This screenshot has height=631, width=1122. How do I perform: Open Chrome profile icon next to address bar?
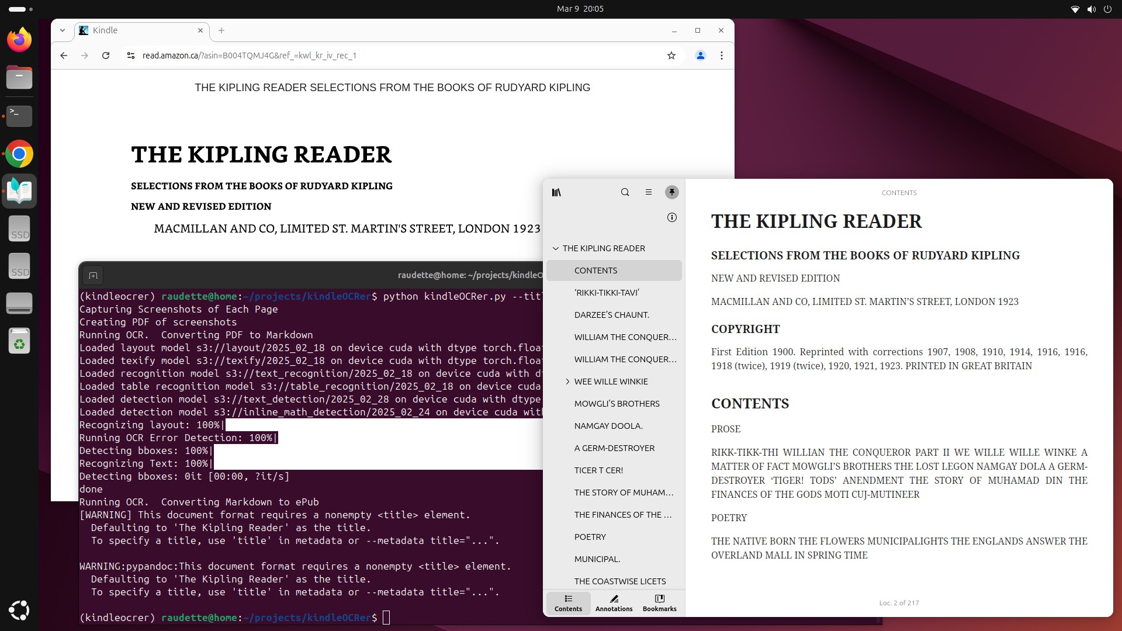(x=700, y=56)
